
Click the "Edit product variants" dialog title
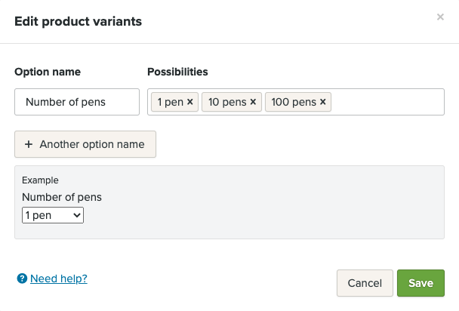[x=79, y=21]
